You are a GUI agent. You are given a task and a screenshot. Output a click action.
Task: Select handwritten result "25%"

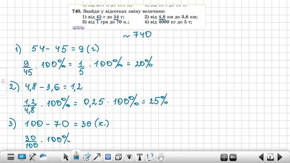159,100
